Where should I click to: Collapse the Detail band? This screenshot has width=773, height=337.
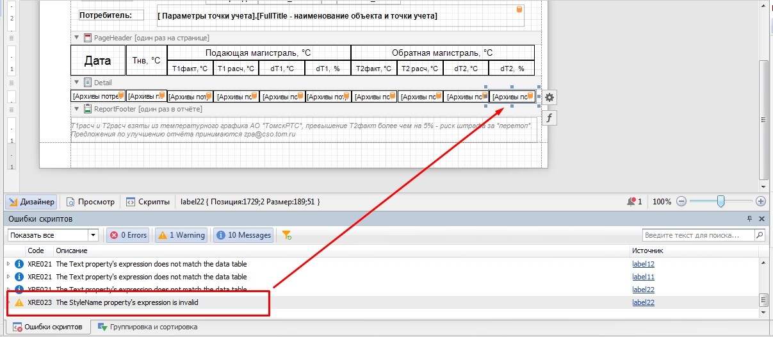pos(77,82)
